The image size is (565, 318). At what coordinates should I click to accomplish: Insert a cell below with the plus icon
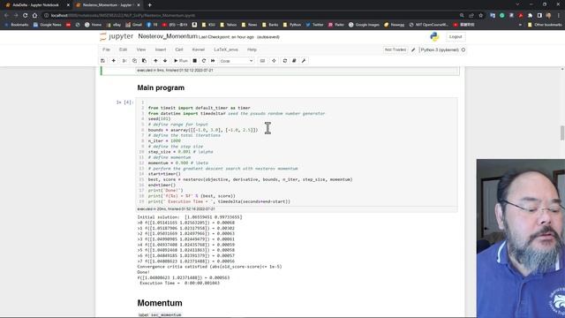114,61
